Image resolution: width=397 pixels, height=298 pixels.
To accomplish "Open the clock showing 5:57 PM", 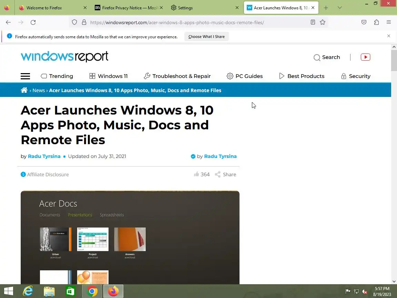I will (382, 291).
